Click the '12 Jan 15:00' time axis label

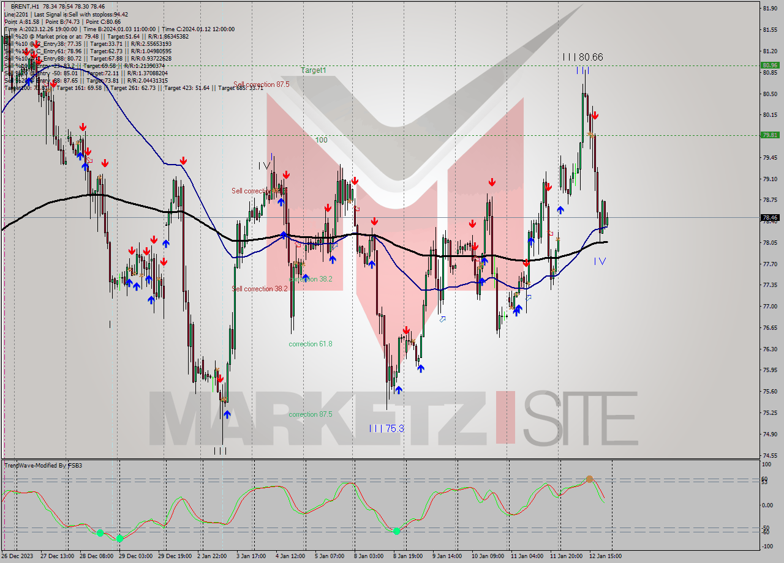point(605,556)
